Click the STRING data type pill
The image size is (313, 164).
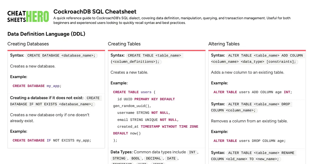[119, 158]
